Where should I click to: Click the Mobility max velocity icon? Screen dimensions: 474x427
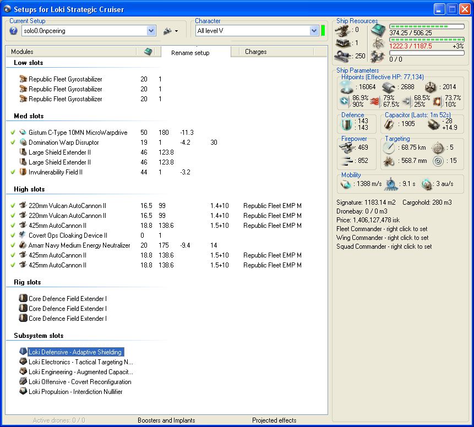click(346, 184)
